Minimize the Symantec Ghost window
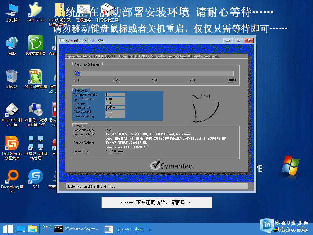Image resolution: width=313 pixels, height=235 pixels. tap(228, 41)
